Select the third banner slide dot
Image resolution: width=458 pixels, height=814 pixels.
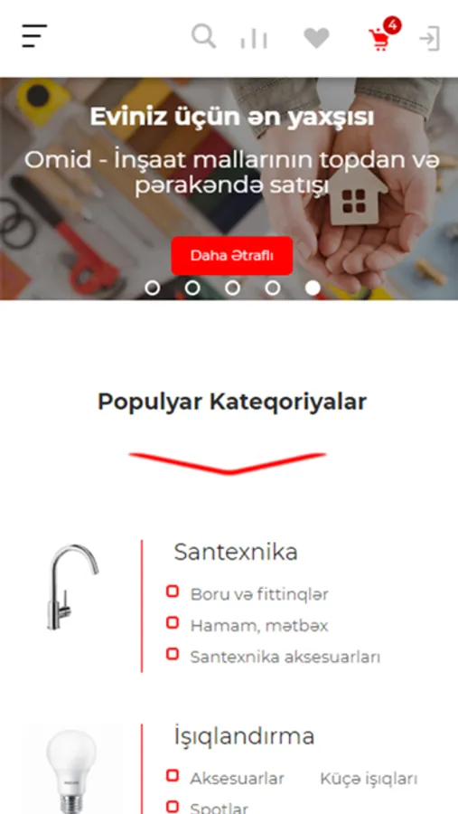tap(232, 288)
